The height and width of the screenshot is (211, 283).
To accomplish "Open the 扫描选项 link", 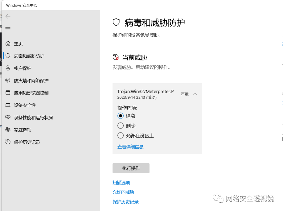I will 121,182.
